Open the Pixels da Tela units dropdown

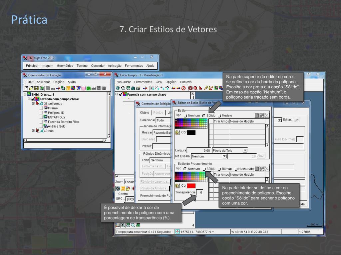[x=245, y=150]
